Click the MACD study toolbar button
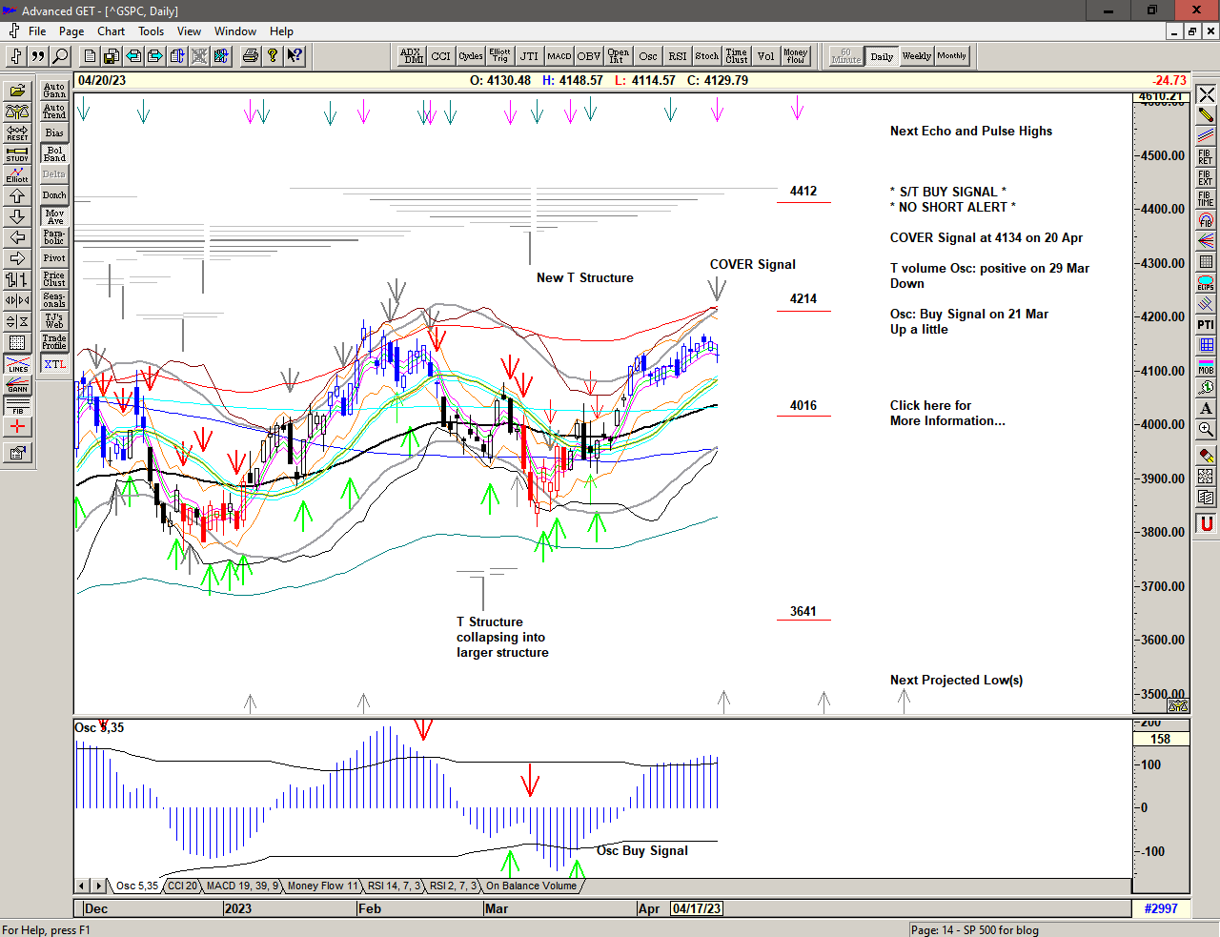 pyautogui.click(x=559, y=56)
